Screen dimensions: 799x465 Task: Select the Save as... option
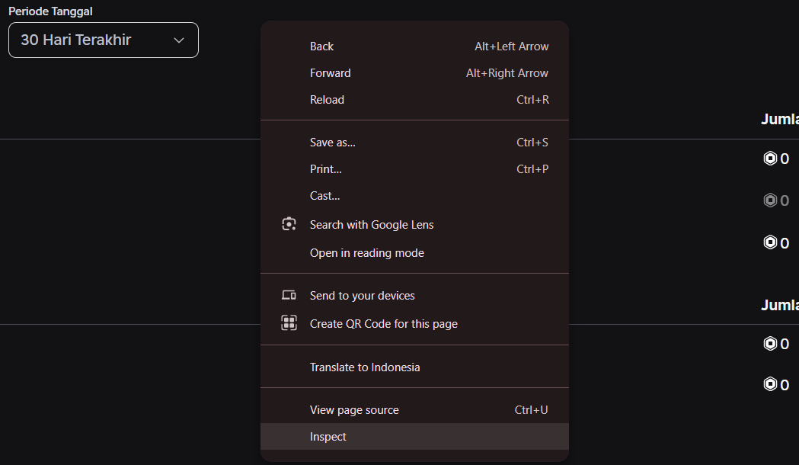click(333, 142)
